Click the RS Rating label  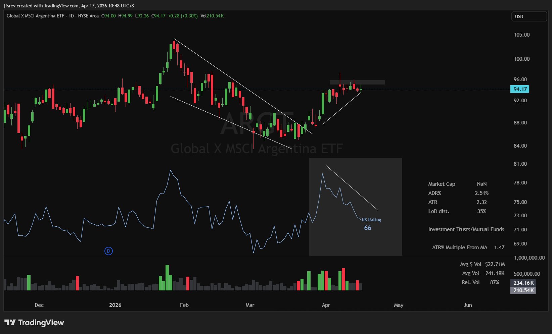tap(371, 220)
